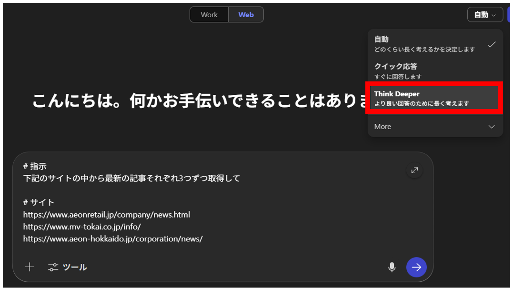Send the prompt with the arrow button
This screenshot has height=289, width=513.
coord(416,267)
